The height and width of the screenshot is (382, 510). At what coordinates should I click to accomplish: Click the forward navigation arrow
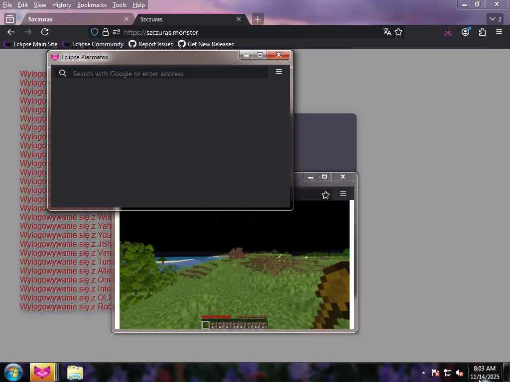[x=28, y=32]
